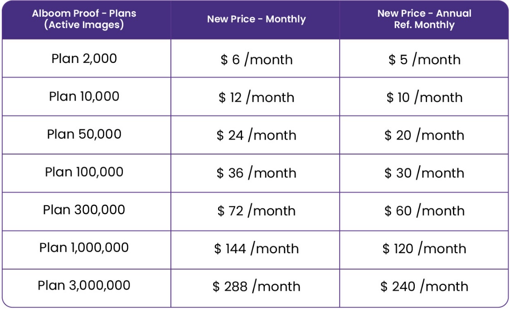Screen dimensions: 510x309
Task: Click the $ 6 /month monthly price
Action: (x=256, y=59)
